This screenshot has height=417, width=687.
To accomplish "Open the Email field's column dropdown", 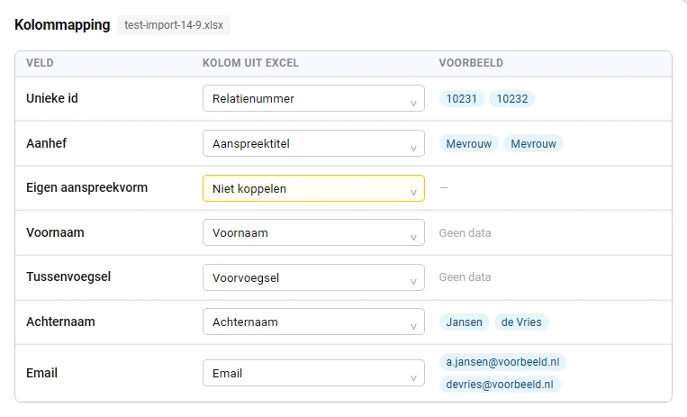I will pyautogui.click(x=313, y=373).
